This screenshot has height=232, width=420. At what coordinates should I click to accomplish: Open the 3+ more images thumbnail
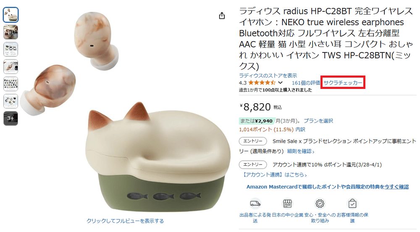[11, 119]
